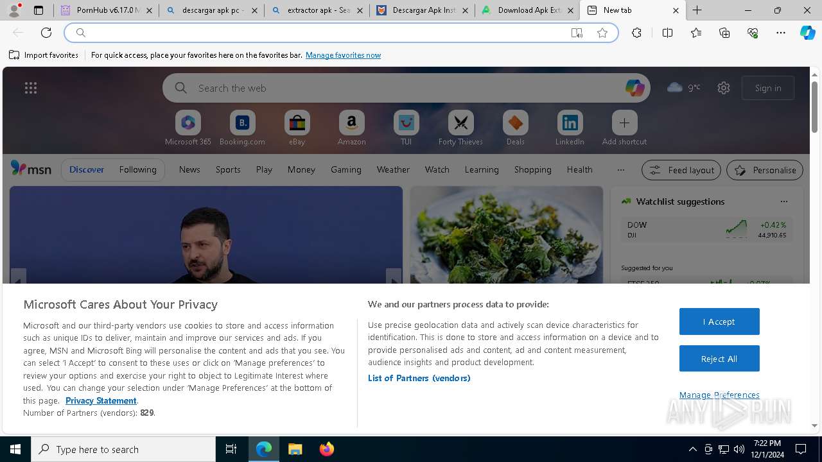Open Manage Preferences link
The height and width of the screenshot is (462, 822).
[x=719, y=395]
